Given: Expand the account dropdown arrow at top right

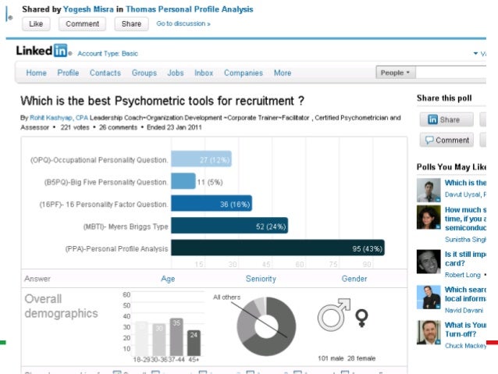Looking at the screenshot, I should (475, 53).
